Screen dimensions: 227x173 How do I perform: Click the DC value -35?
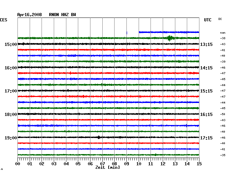click(223, 155)
